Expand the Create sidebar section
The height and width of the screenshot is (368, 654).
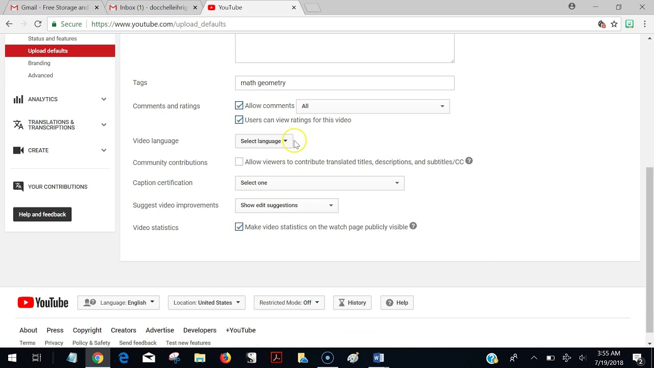pyautogui.click(x=60, y=150)
